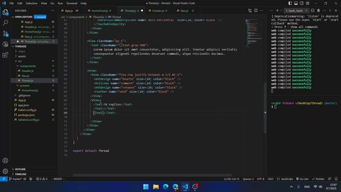The width and height of the screenshot is (341, 192).
Task: Click the master branch in status bar
Action: (x=15, y=179)
